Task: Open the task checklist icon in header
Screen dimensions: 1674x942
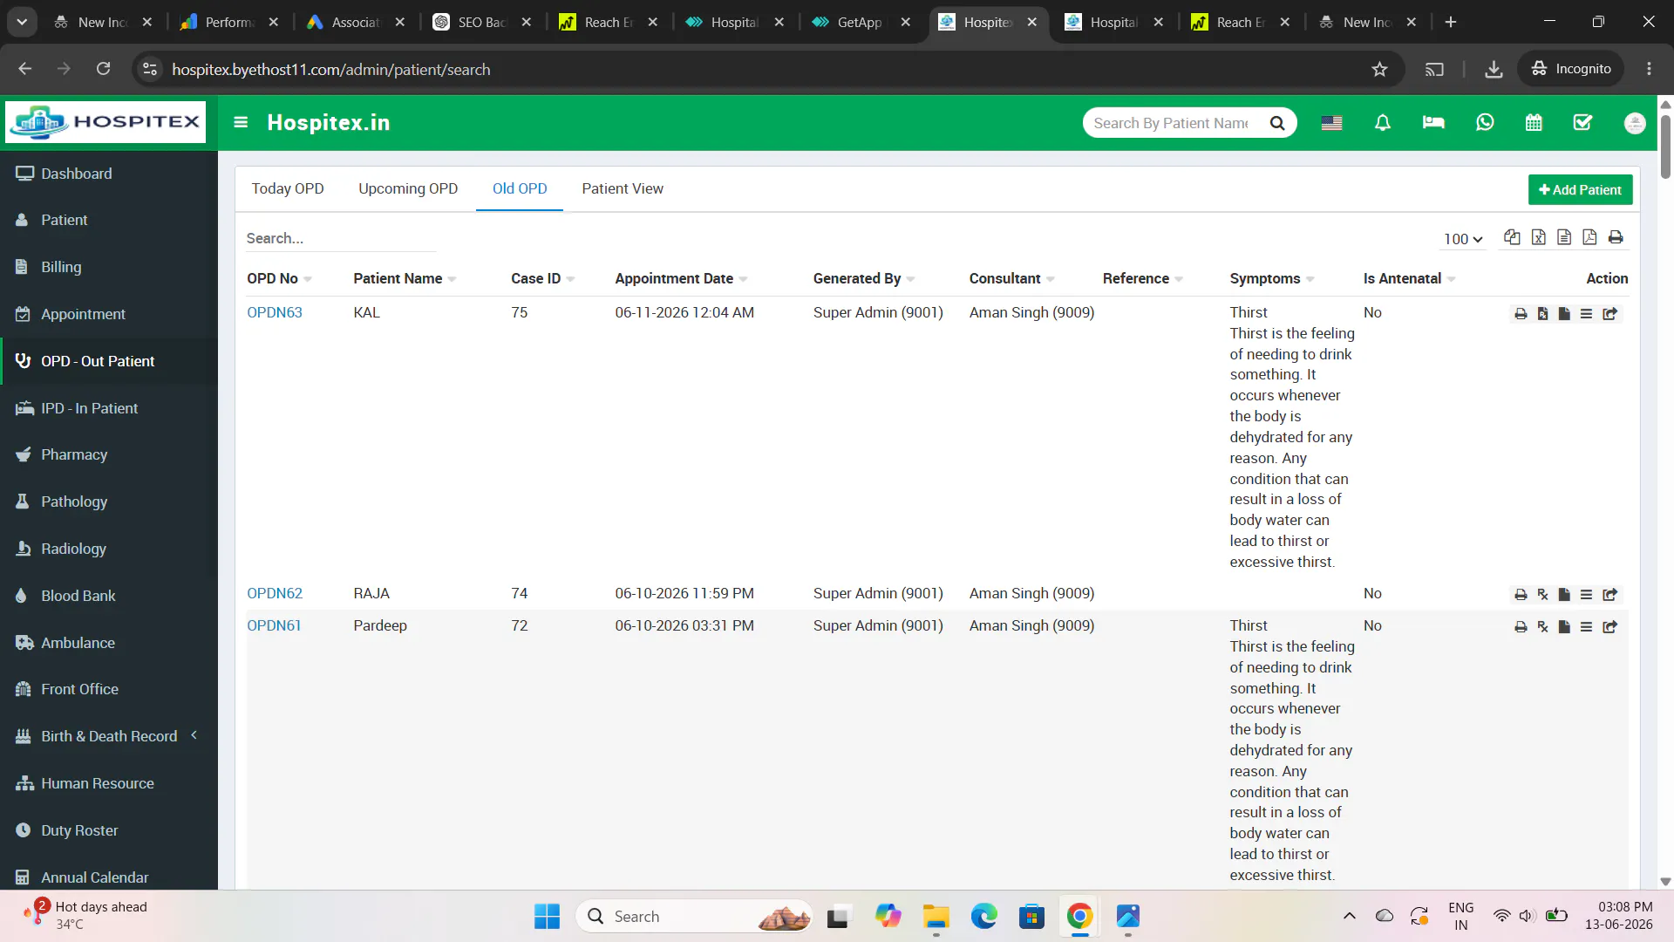Action: tap(1582, 122)
